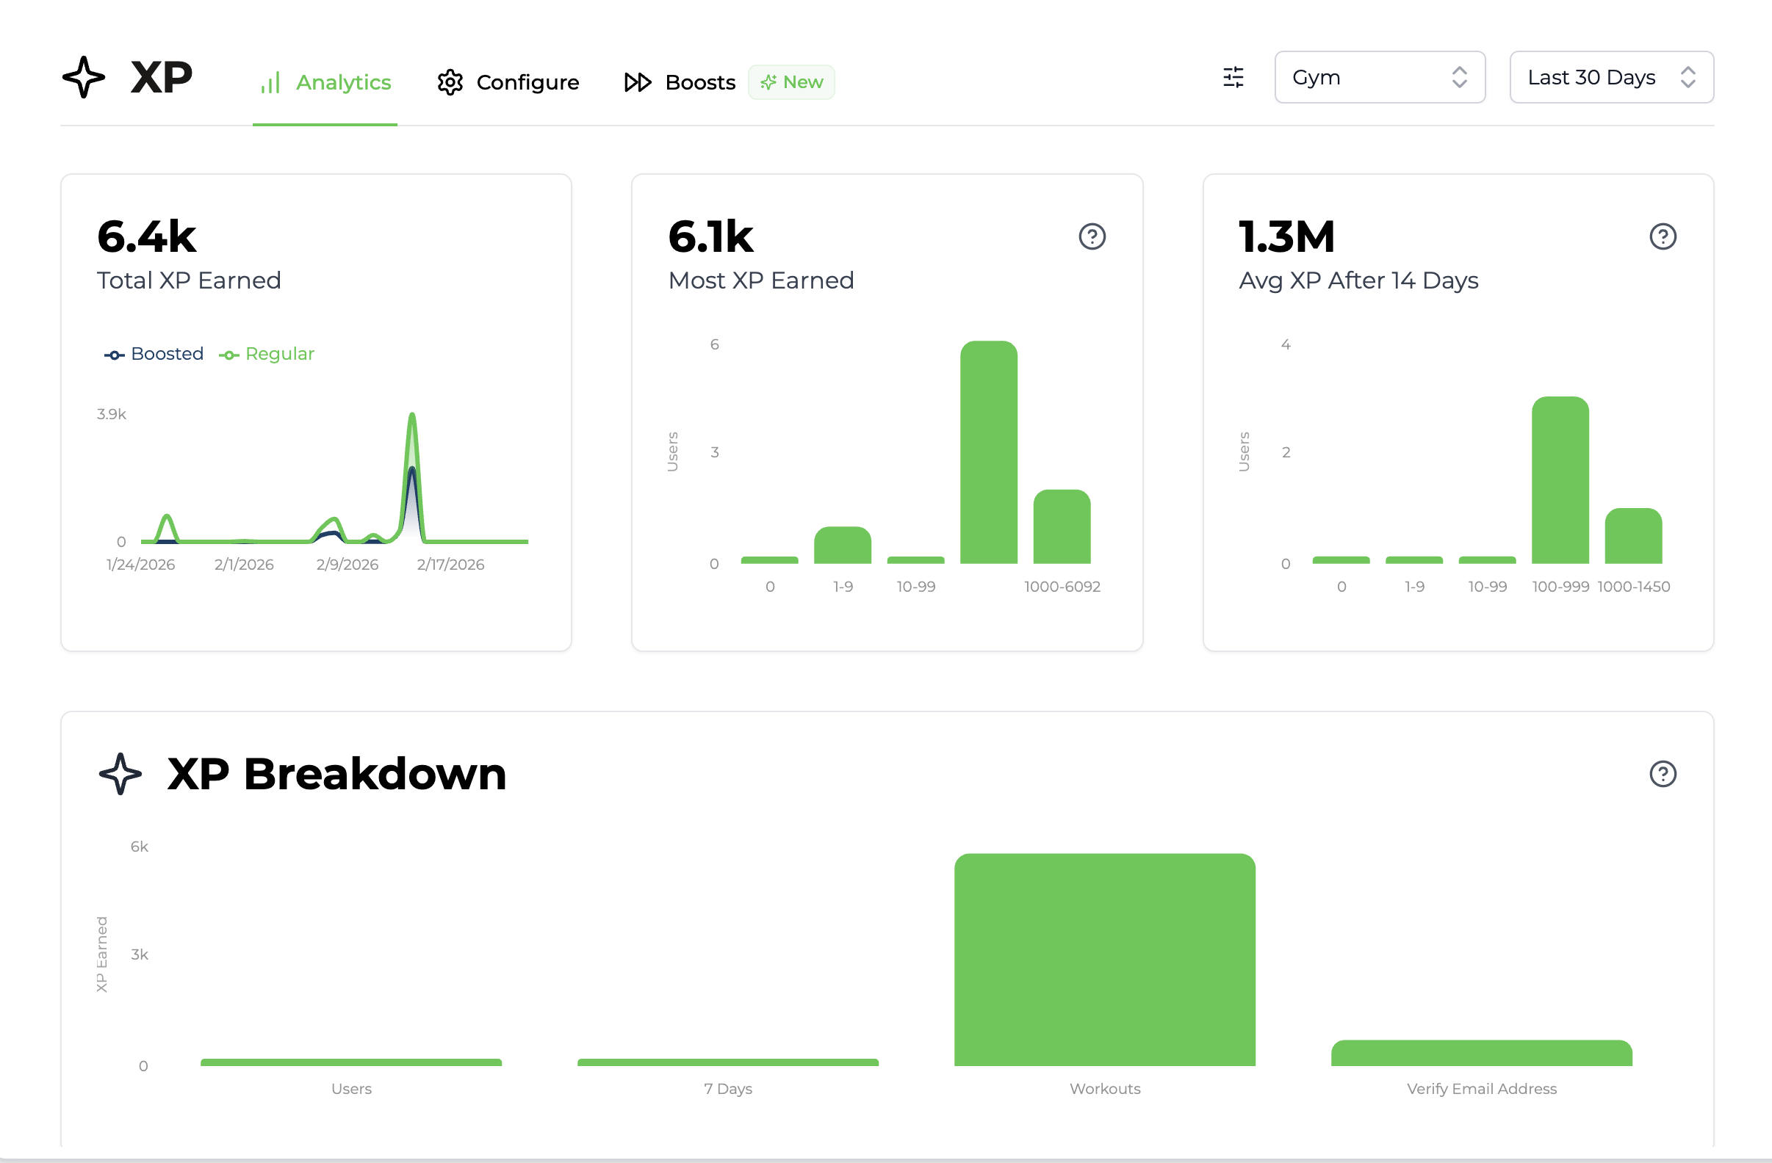The height and width of the screenshot is (1163, 1772).
Task: Click help icon on Most XP Earned
Action: click(x=1092, y=236)
